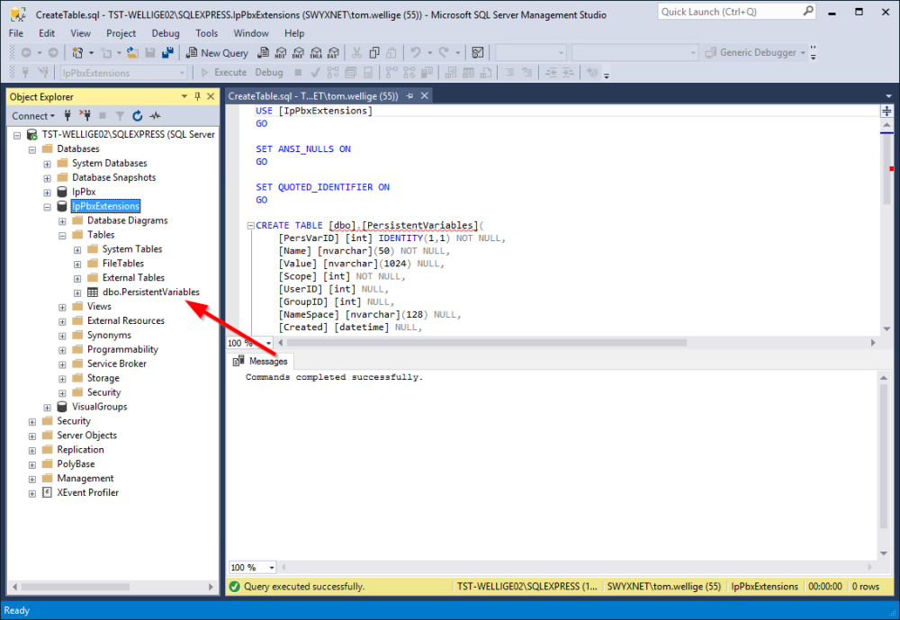Click the Comment out selected lines icon
This screenshot has width=900, height=620.
point(509,72)
